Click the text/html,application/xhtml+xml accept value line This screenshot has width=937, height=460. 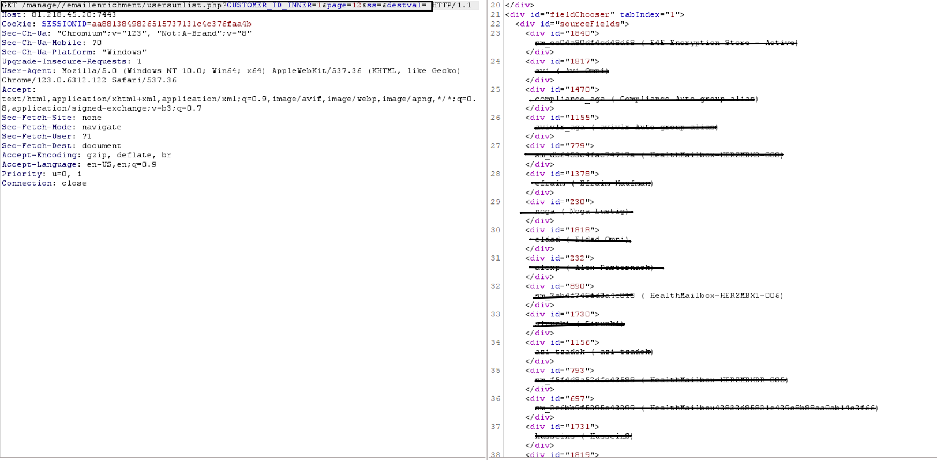coord(239,99)
